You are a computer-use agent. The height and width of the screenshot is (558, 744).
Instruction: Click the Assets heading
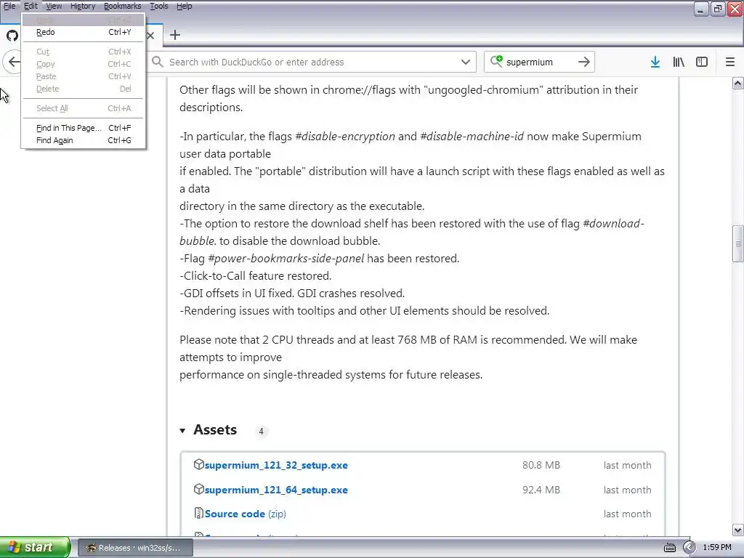coord(215,430)
